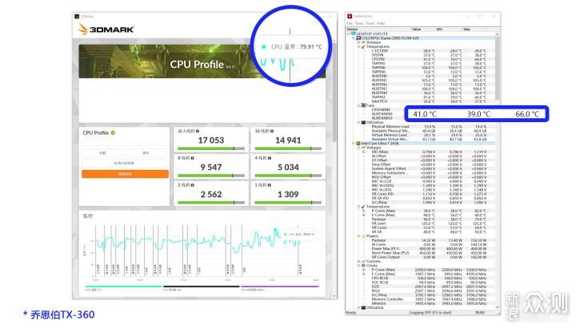The width and height of the screenshot is (576, 328).
Task: Click info icon next to 8 线程 label
Action: pos(193,158)
